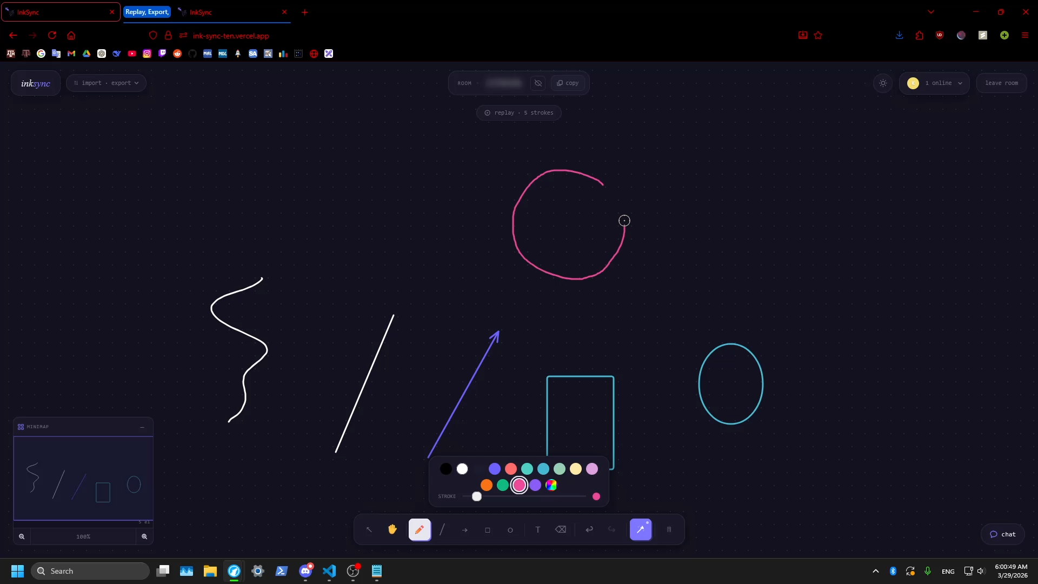
Task: Toggle the magic wand smoothing button
Action: point(641,530)
